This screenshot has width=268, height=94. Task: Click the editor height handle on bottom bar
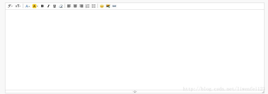(x=135, y=92)
